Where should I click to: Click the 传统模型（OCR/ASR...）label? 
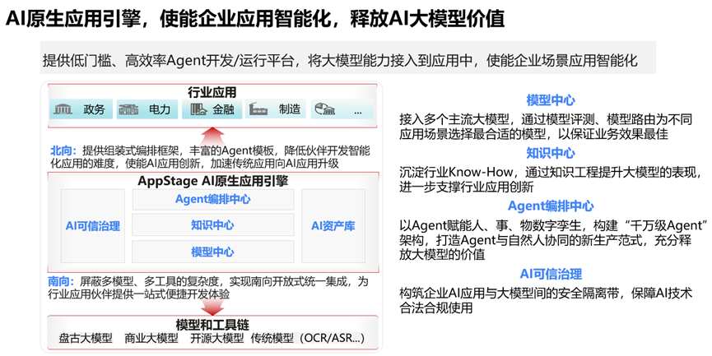tap(308, 338)
